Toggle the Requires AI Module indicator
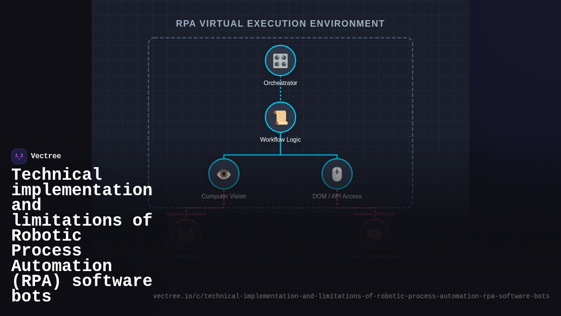 [x=374, y=213]
